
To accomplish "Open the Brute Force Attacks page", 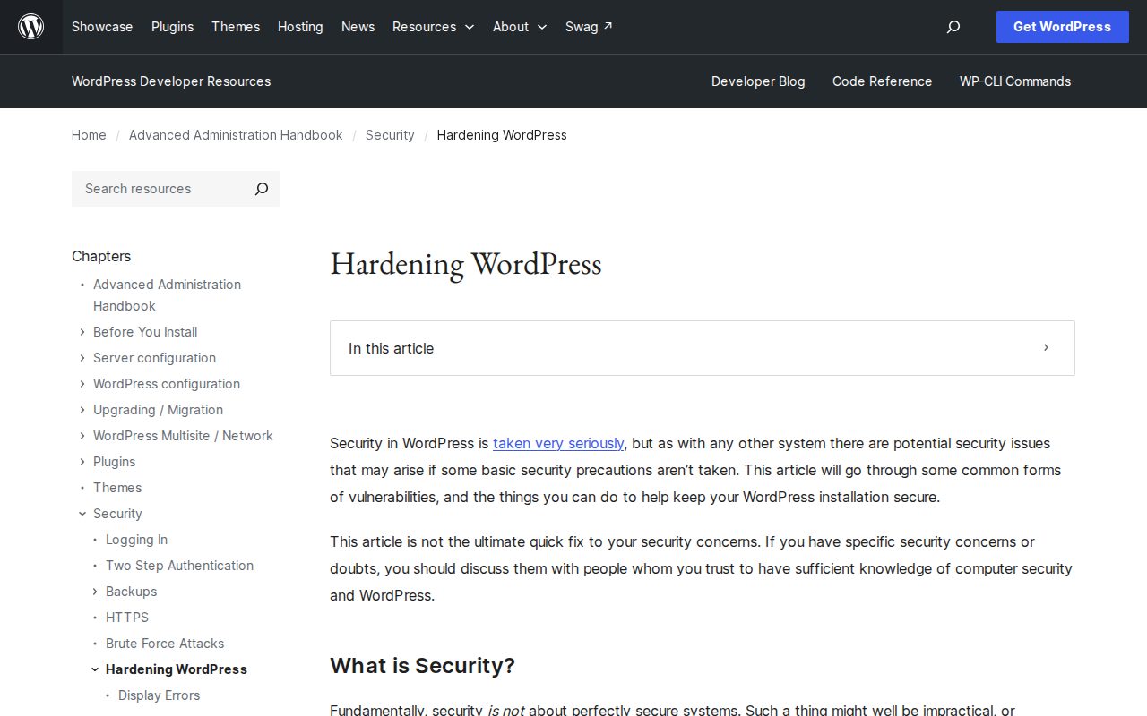I will click(x=165, y=644).
